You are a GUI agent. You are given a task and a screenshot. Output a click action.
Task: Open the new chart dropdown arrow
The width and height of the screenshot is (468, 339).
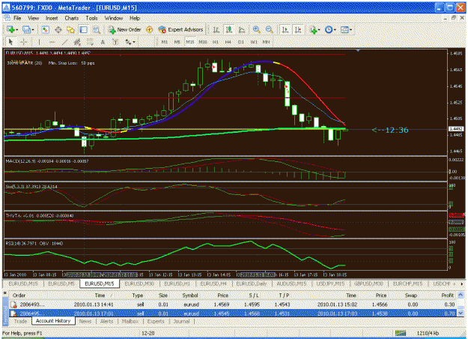pos(17,30)
